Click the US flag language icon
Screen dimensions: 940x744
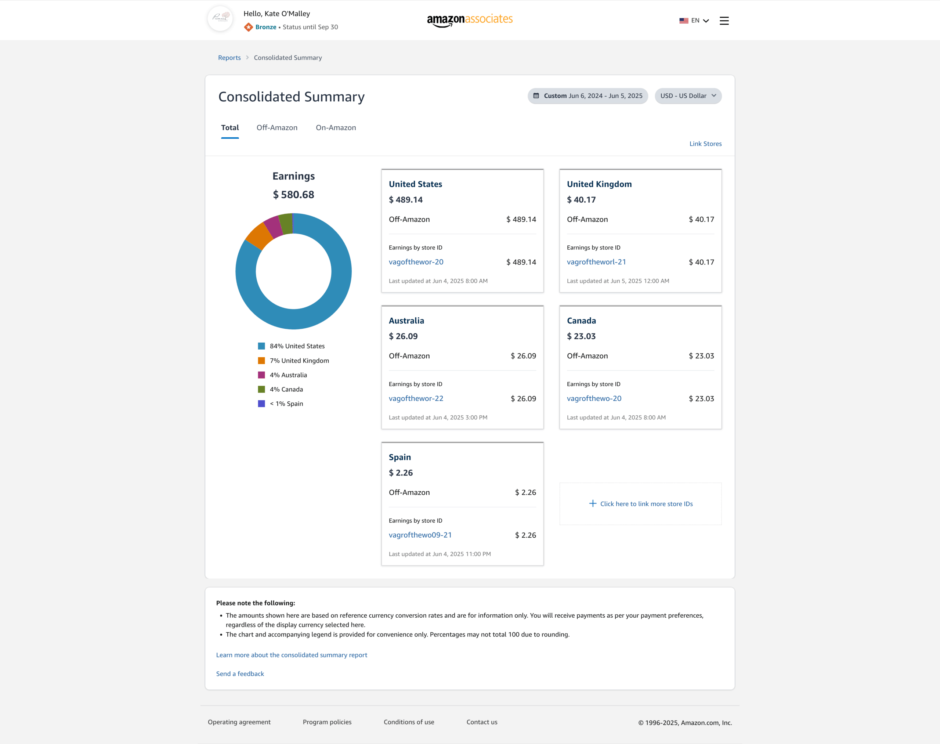(x=683, y=21)
